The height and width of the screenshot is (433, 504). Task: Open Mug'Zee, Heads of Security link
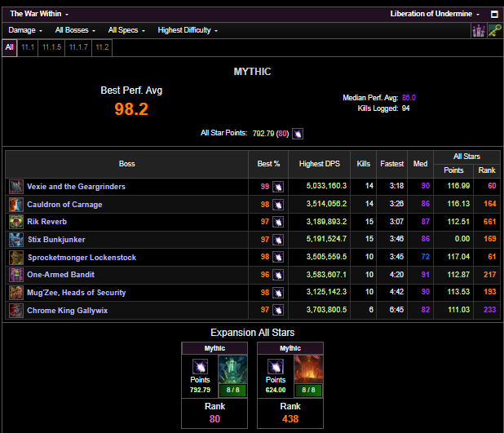pos(77,293)
